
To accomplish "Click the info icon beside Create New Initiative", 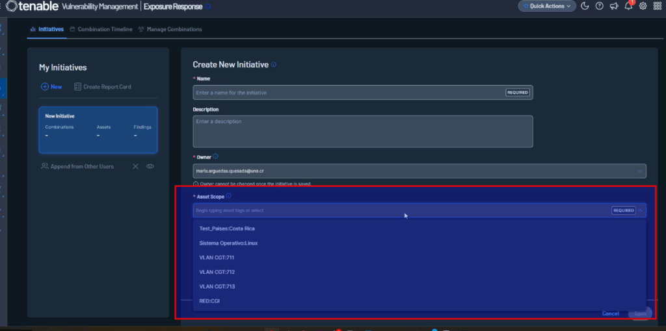I will pos(274,65).
